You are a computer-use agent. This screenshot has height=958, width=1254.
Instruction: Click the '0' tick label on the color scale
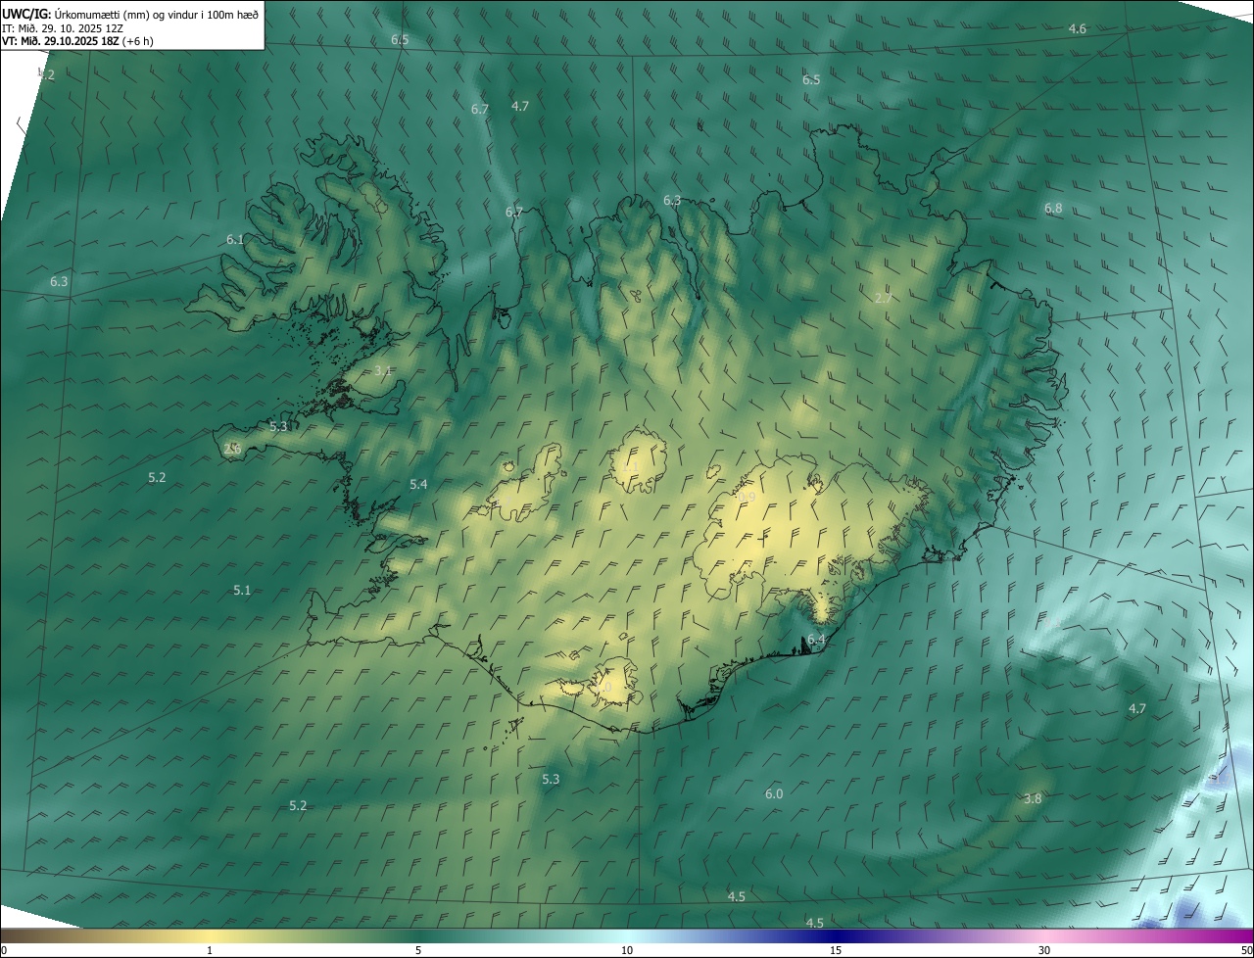tap(4, 950)
